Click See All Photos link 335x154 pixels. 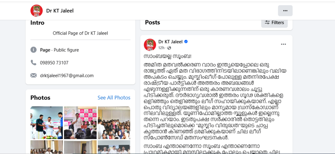114,98
